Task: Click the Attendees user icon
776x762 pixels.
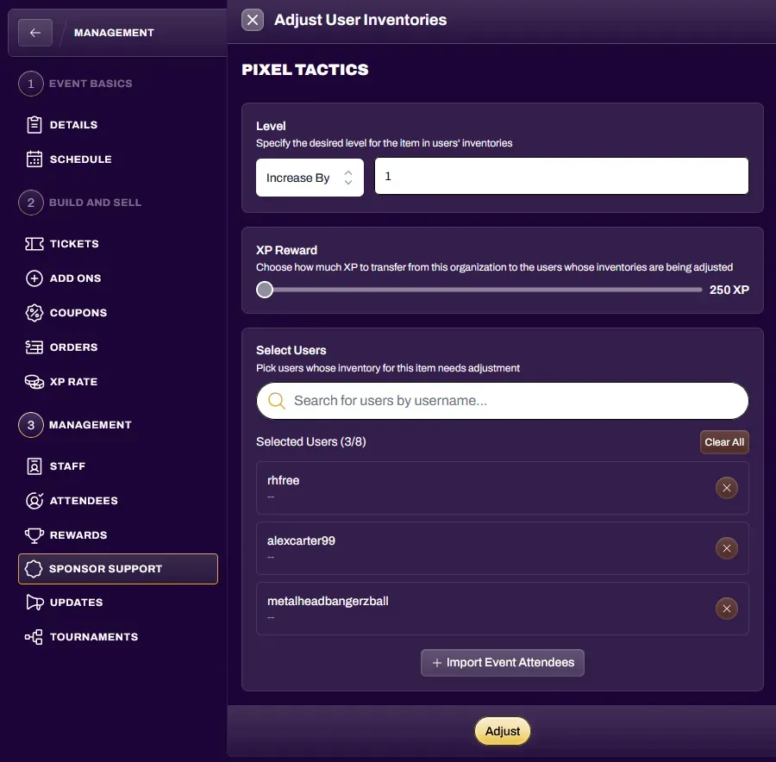Action: click(x=34, y=501)
